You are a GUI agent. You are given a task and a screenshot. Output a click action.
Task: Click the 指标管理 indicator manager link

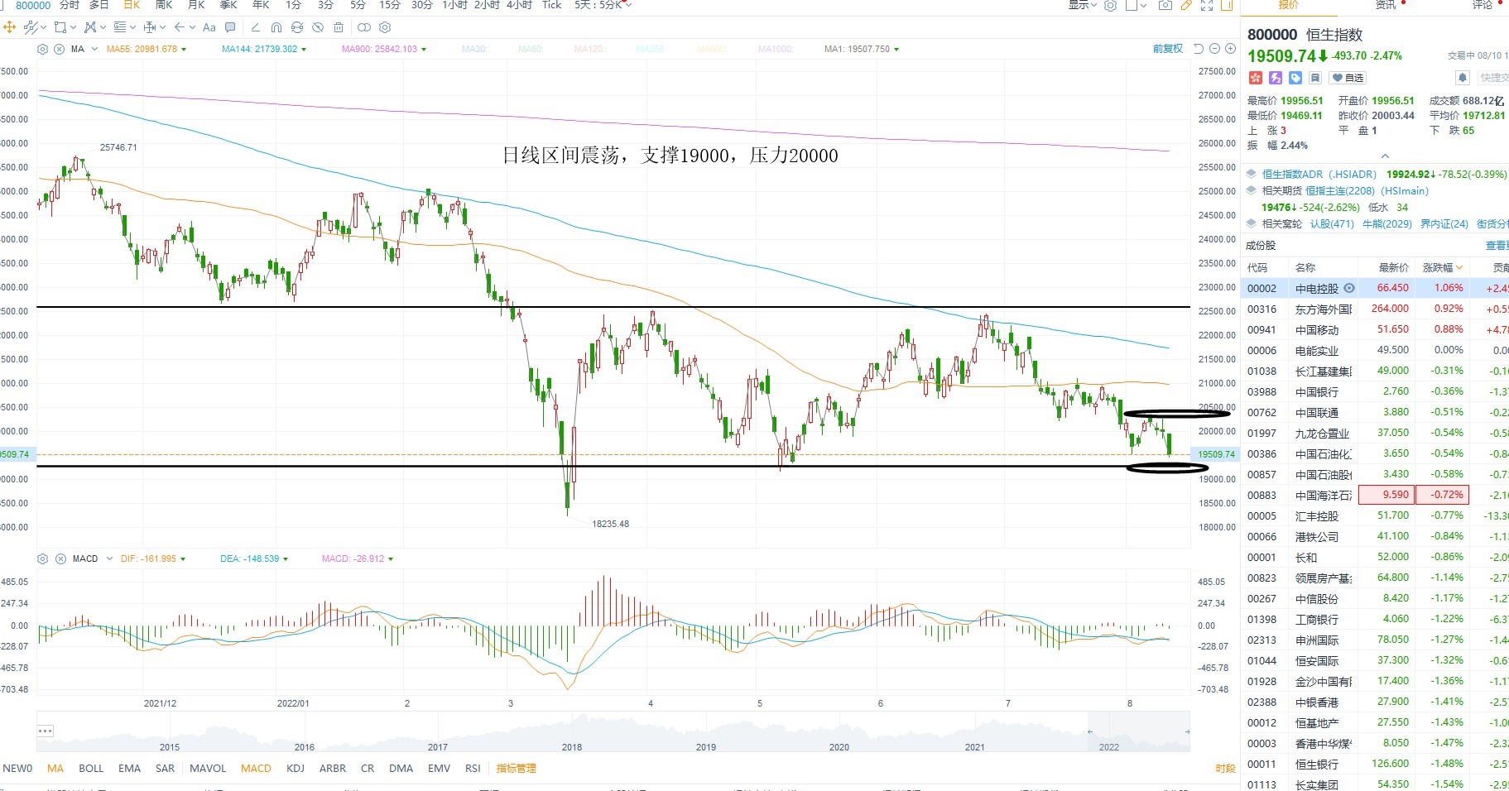click(x=516, y=769)
